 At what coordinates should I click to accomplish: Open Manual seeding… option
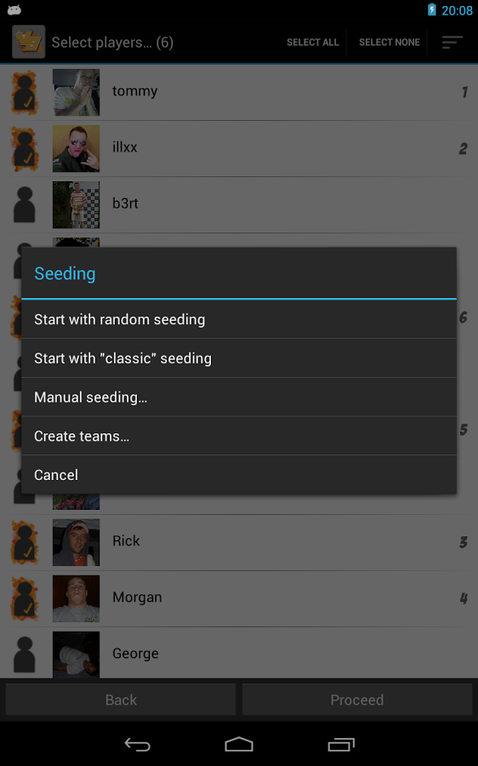(239, 397)
